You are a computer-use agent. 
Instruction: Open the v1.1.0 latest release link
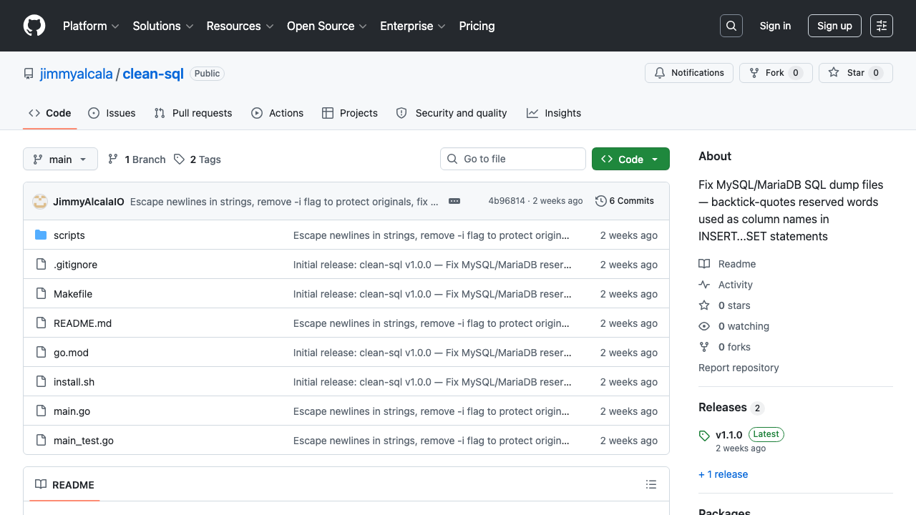pos(729,434)
